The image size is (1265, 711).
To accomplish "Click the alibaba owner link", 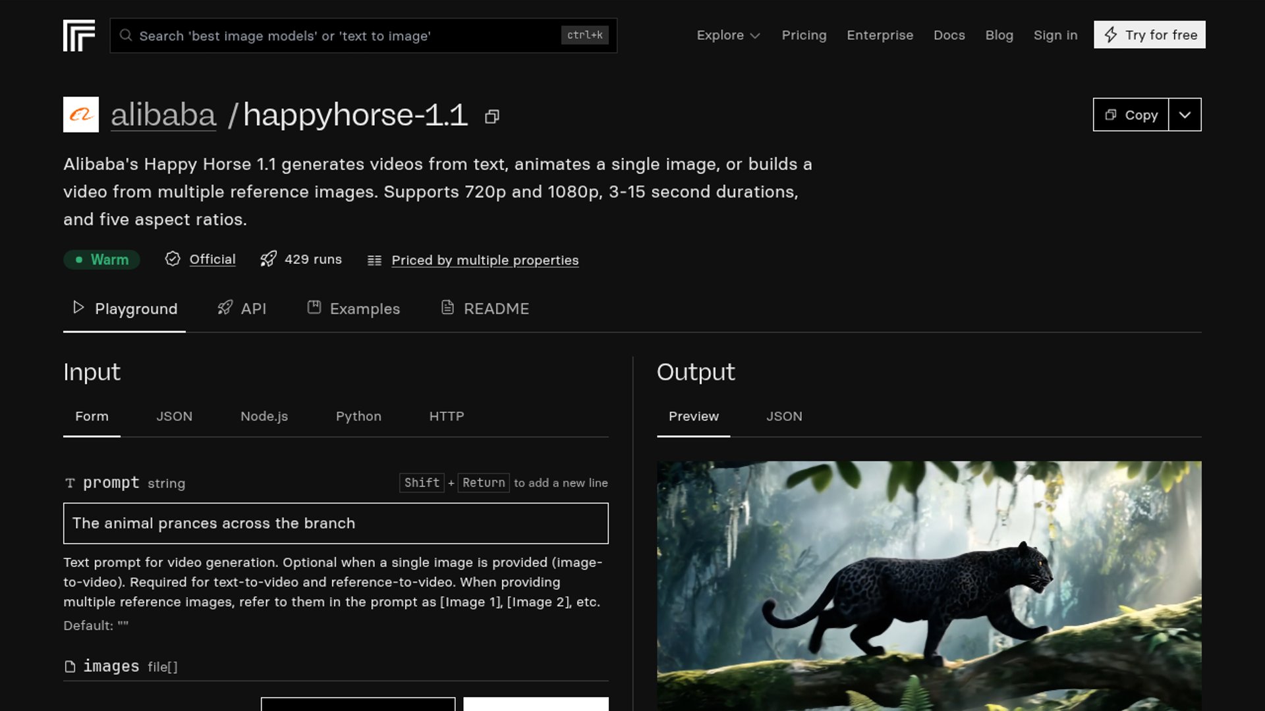I will (x=163, y=115).
